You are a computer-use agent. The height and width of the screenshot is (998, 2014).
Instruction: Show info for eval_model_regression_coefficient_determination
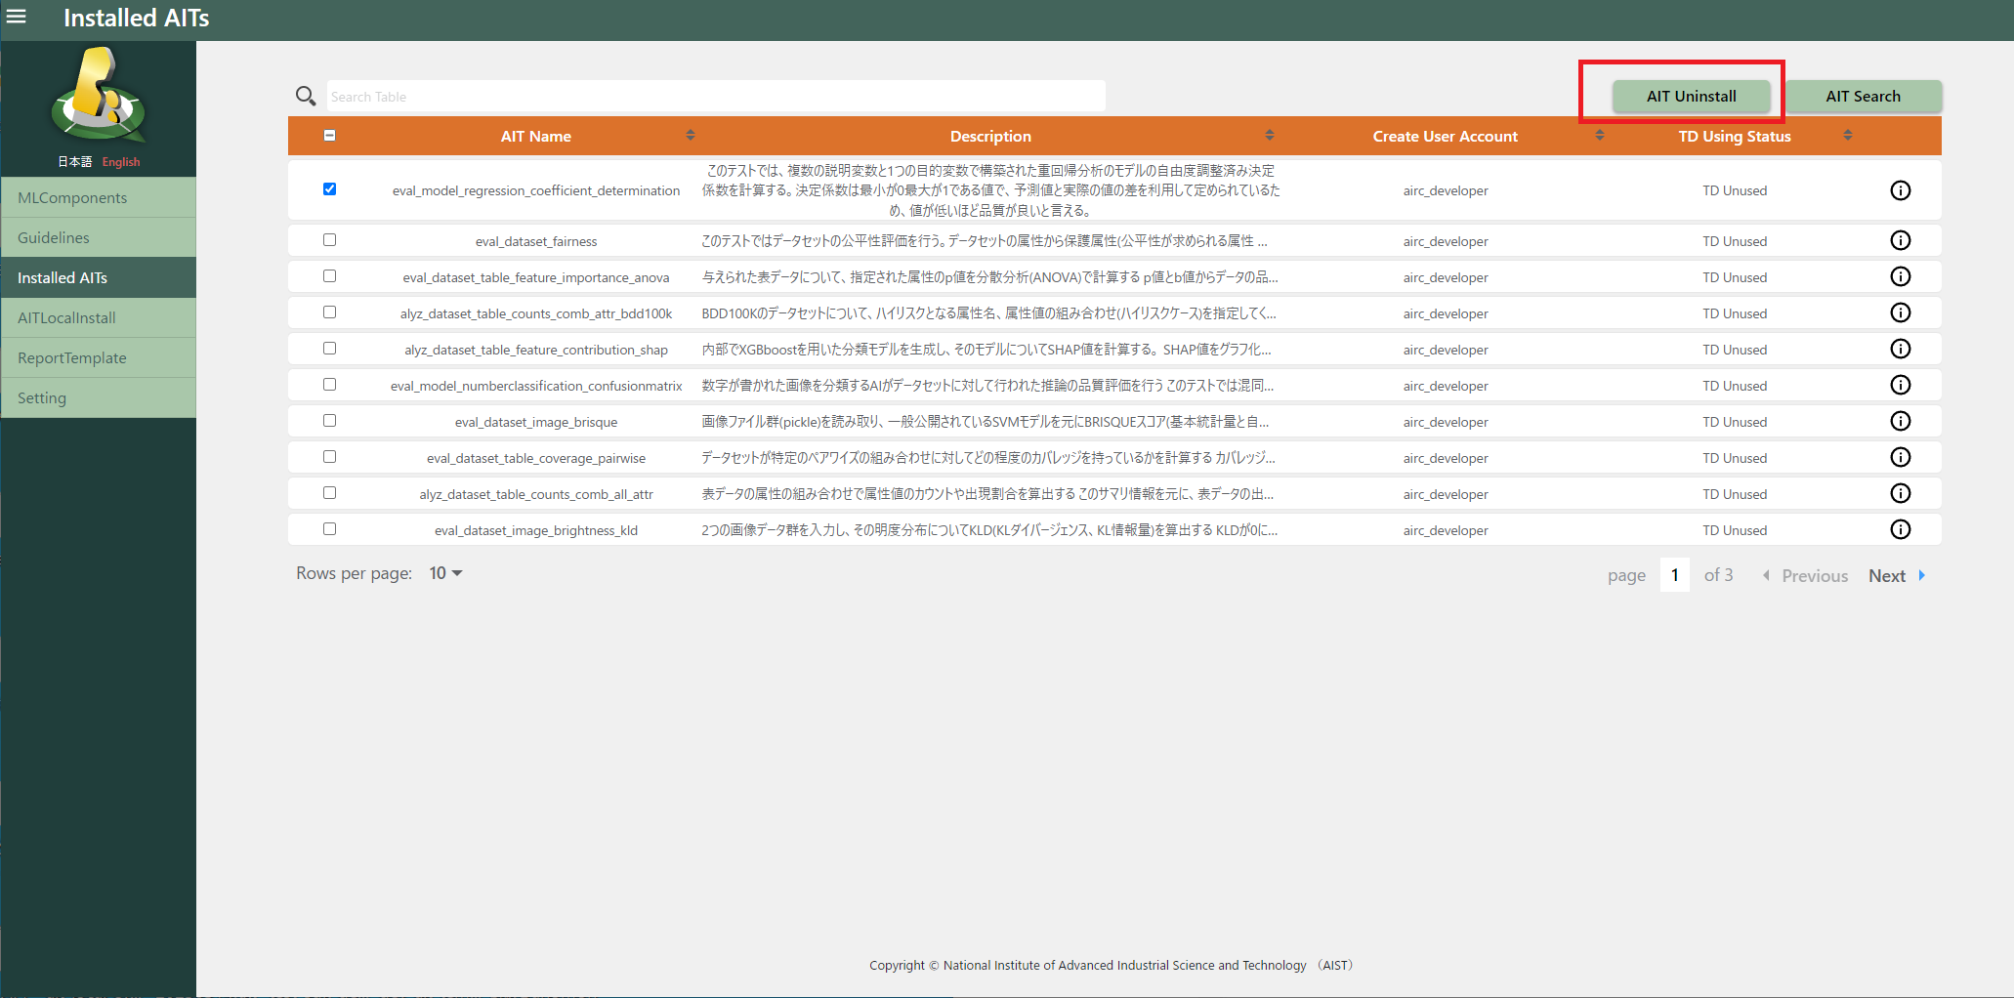(1900, 190)
